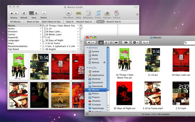The image size is (195, 122).
Task: Switch Finder to list view
Action: [106, 43]
